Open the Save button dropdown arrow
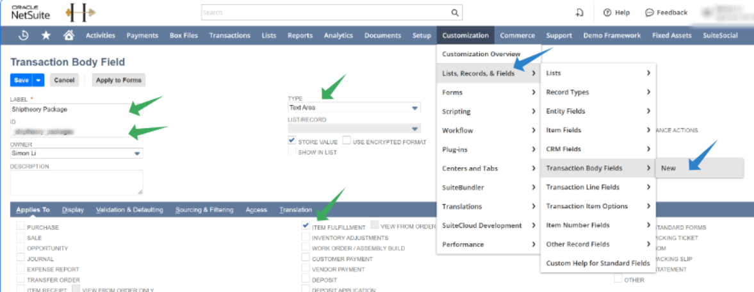 pyautogui.click(x=38, y=80)
